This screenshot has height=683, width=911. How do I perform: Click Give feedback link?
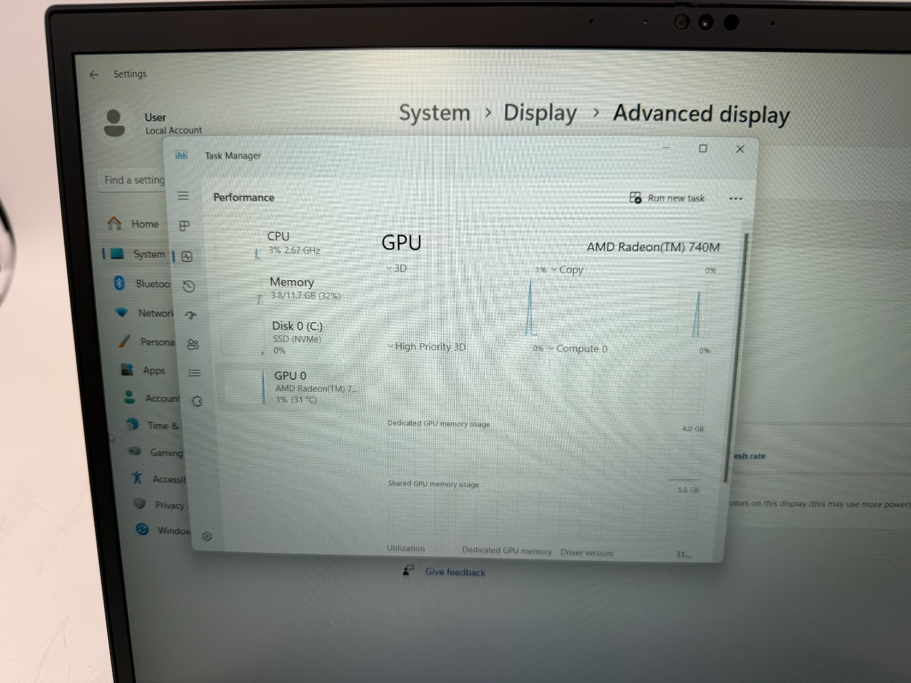click(x=455, y=572)
